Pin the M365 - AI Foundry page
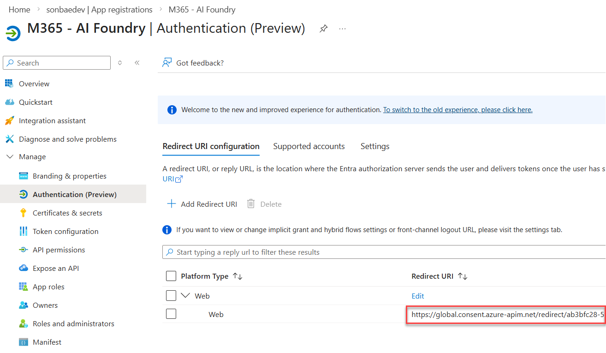This screenshot has height=353, width=606. click(x=323, y=29)
